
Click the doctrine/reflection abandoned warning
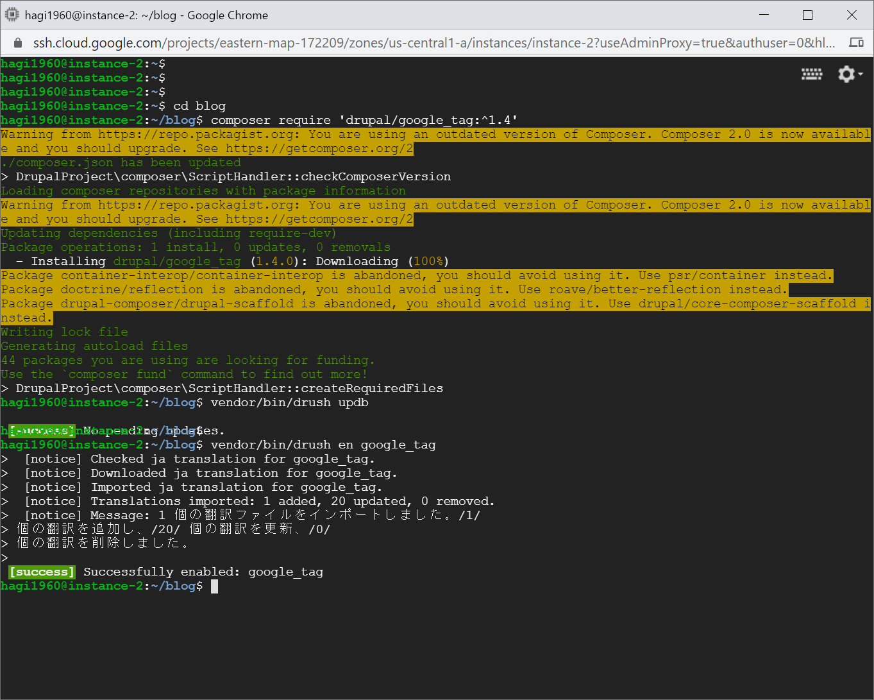[394, 289]
